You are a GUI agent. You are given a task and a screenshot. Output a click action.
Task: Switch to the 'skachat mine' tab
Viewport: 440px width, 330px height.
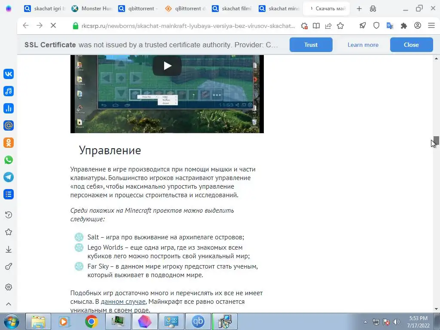[x=279, y=9]
